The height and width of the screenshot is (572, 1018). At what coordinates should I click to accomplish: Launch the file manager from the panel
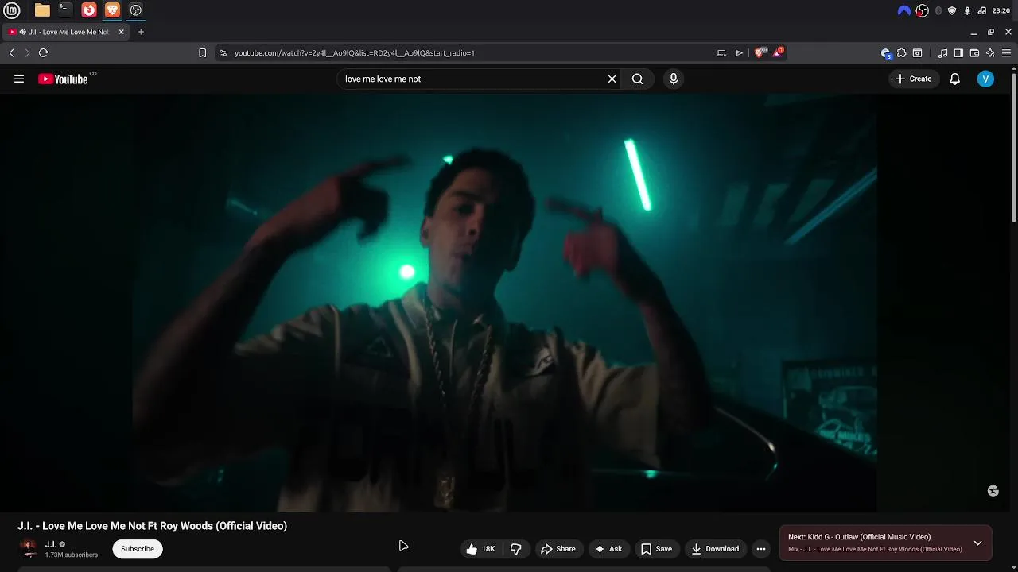pos(42,10)
